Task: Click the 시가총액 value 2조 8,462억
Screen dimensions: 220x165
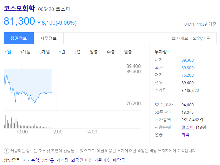Action: (x=192, y=120)
